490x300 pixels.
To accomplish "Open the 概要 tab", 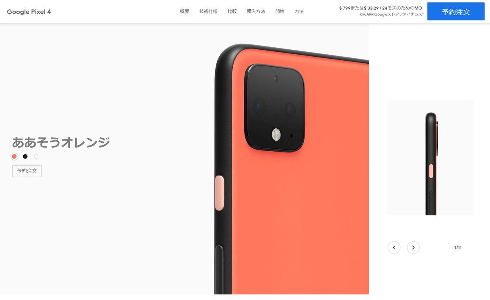I will tap(185, 11).
